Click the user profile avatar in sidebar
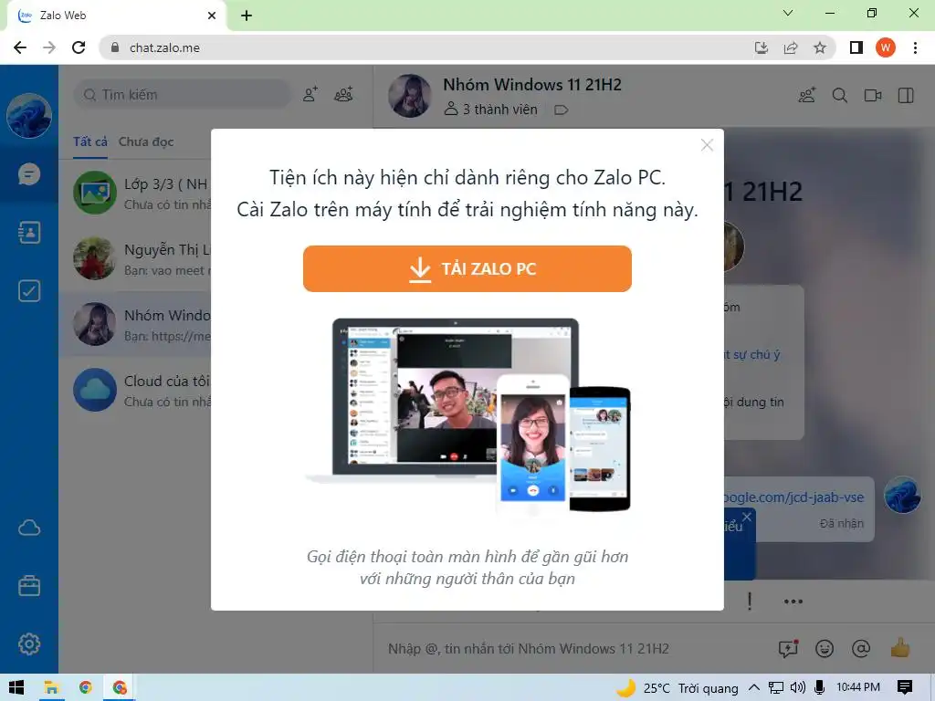Image resolution: width=935 pixels, height=701 pixels. pos(28,115)
